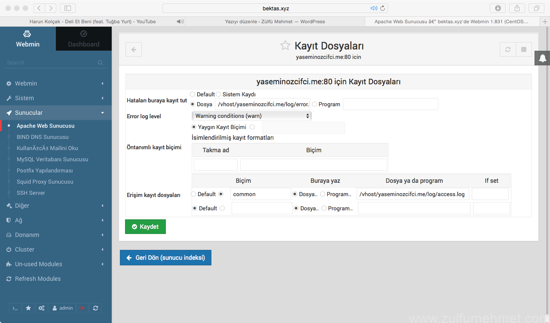Click Geri Dön (sunucu indeksi) button

click(x=165, y=258)
